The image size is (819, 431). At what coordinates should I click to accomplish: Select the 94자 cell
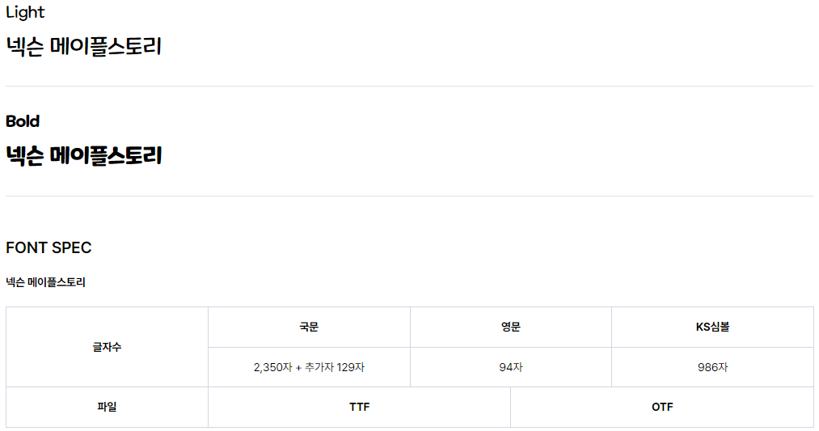511,367
